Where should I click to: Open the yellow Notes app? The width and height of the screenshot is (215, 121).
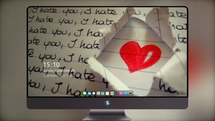[x=107, y=93]
